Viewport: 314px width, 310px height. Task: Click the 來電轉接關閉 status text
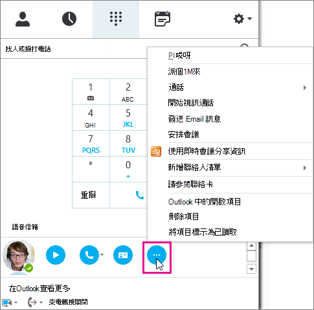click(x=68, y=302)
